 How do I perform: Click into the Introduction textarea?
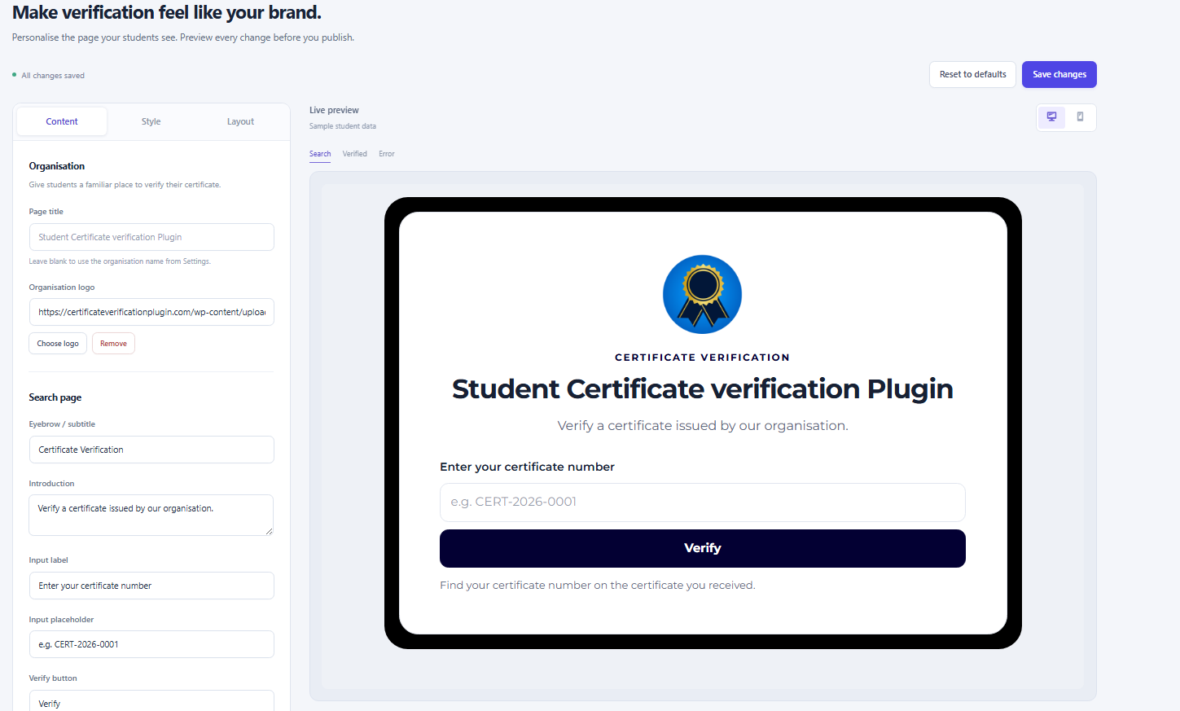151,515
